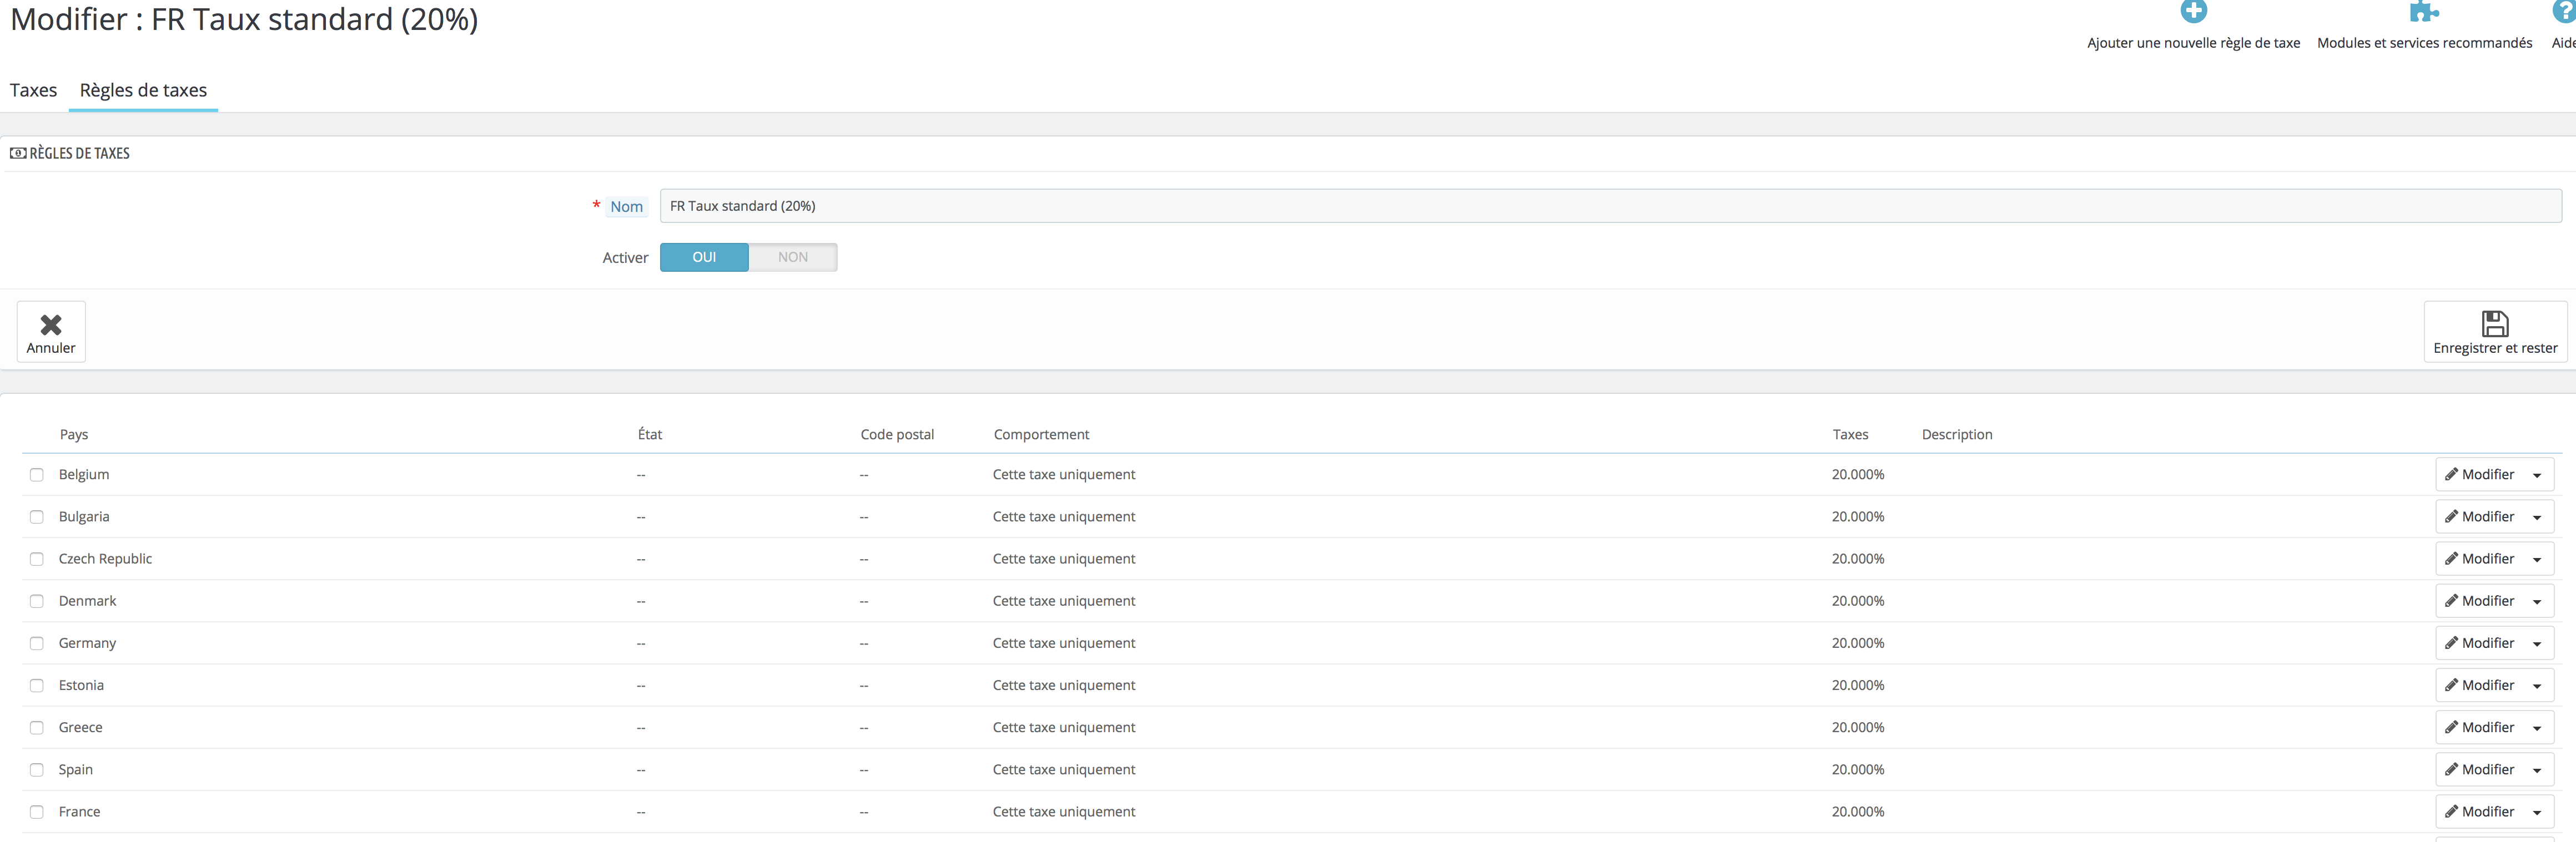Select the Spain row checkbox
This screenshot has width=2576, height=842.
click(x=37, y=770)
